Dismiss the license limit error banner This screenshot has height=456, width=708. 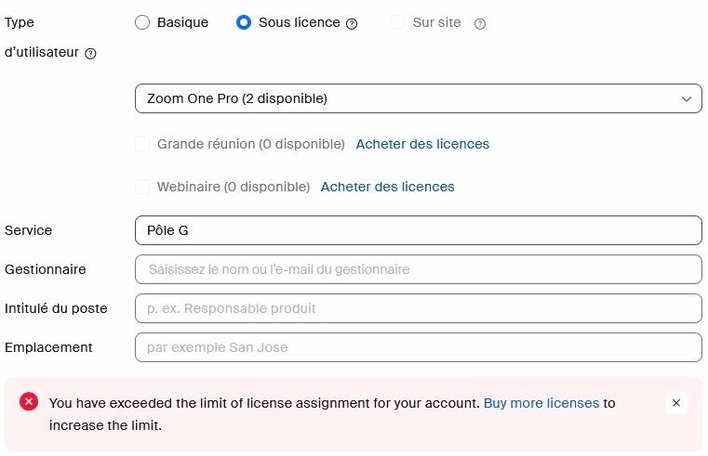point(676,402)
